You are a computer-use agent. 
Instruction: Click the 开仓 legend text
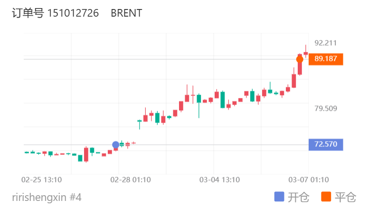(x=299, y=197)
